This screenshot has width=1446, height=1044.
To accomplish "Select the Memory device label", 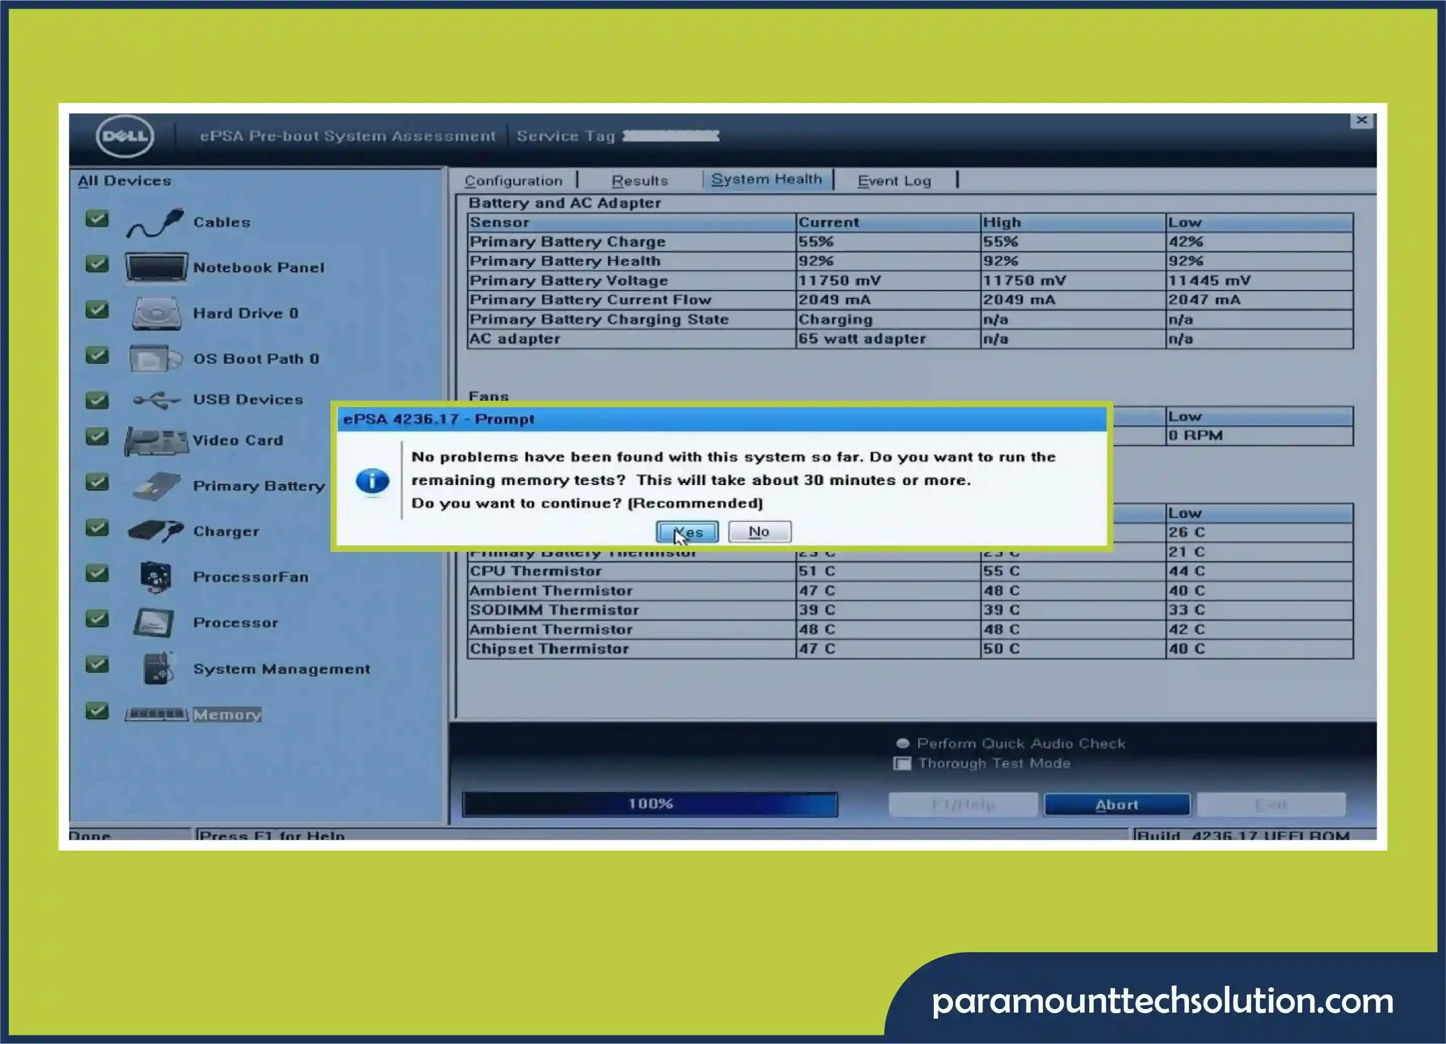I will pos(227,715).
